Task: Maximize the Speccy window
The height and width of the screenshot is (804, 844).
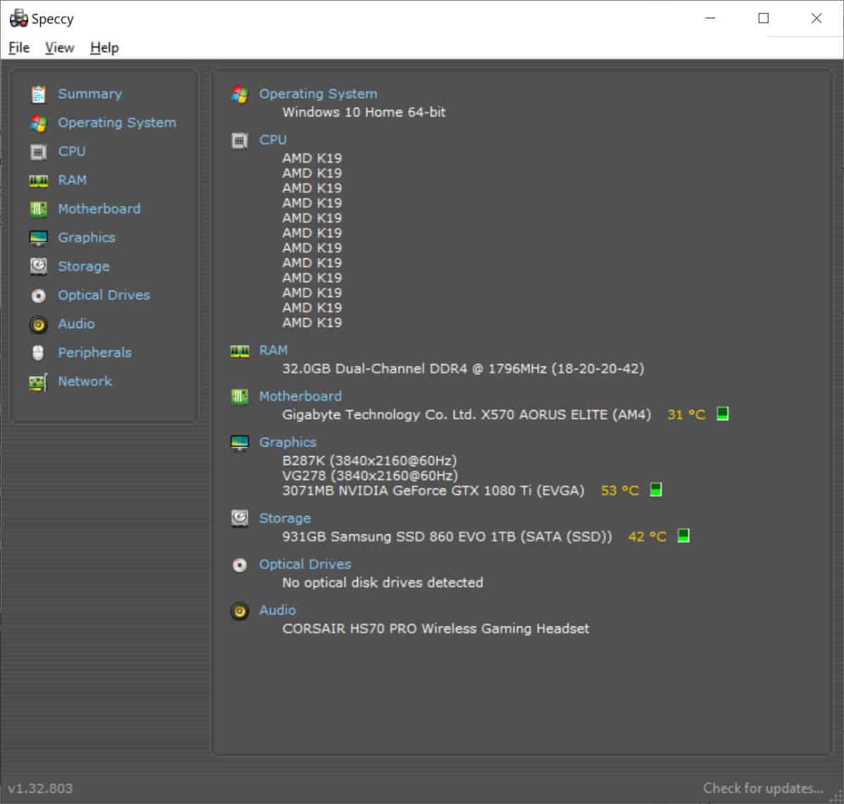Action: click(x=764, y=18)
